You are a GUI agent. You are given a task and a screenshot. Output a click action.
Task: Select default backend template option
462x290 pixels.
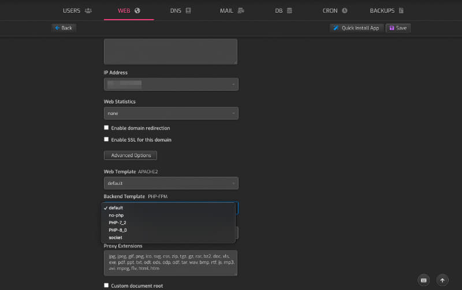(x=168, y=208)
